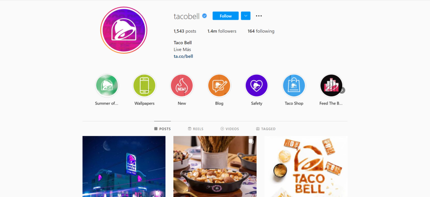Open the three-dot options menu
430x197 pixels.
(259, 16)
